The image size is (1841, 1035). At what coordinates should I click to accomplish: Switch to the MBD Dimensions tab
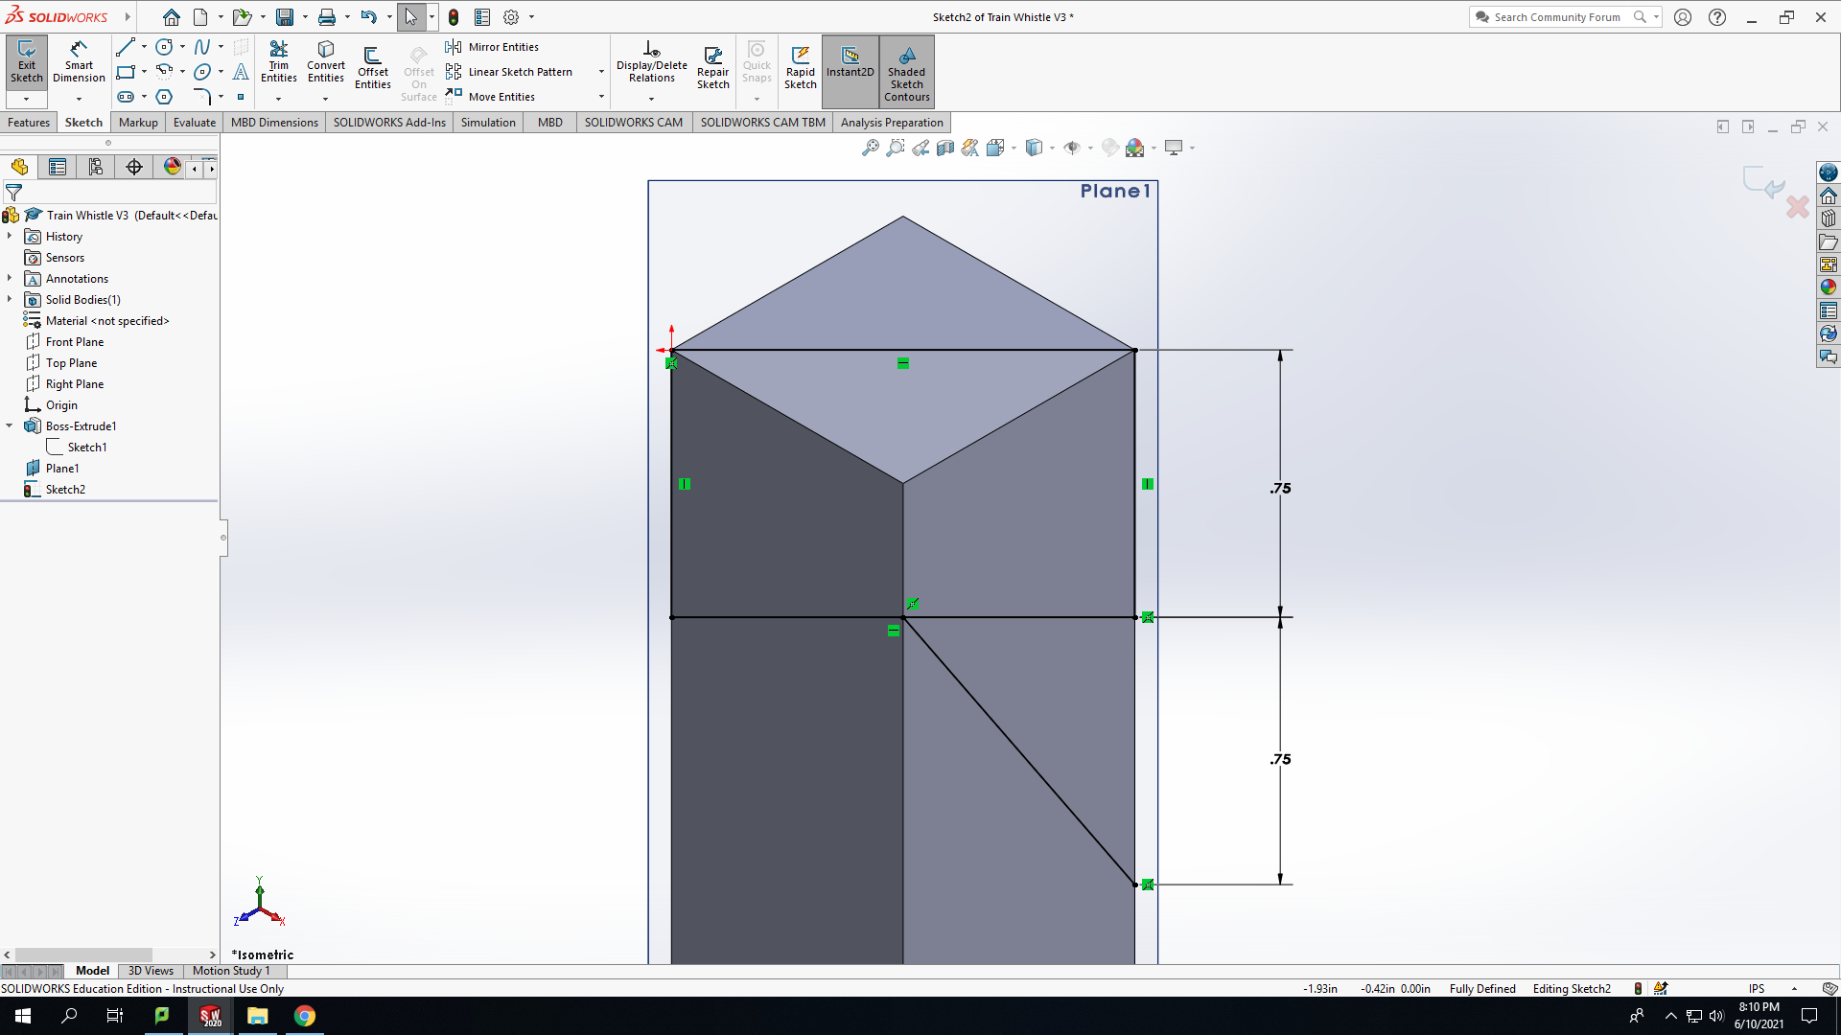(x=274, y=123)
